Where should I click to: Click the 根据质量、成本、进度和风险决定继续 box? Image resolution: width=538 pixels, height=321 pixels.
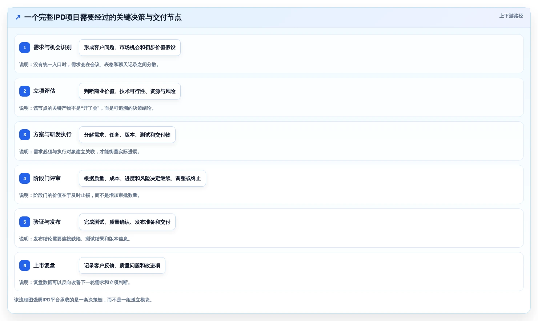(142, 178)
